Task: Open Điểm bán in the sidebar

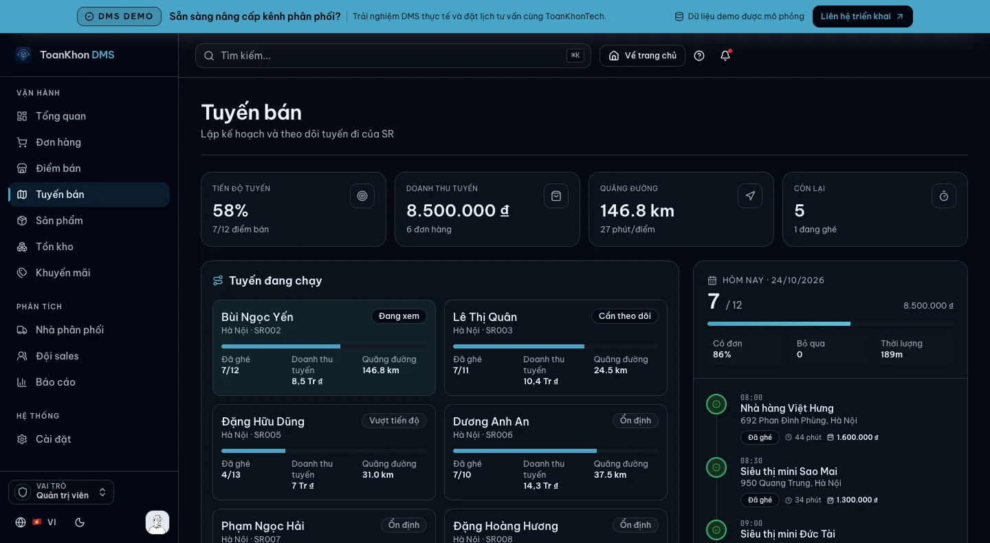Action: pyautogui.click(x=89, y=168)
